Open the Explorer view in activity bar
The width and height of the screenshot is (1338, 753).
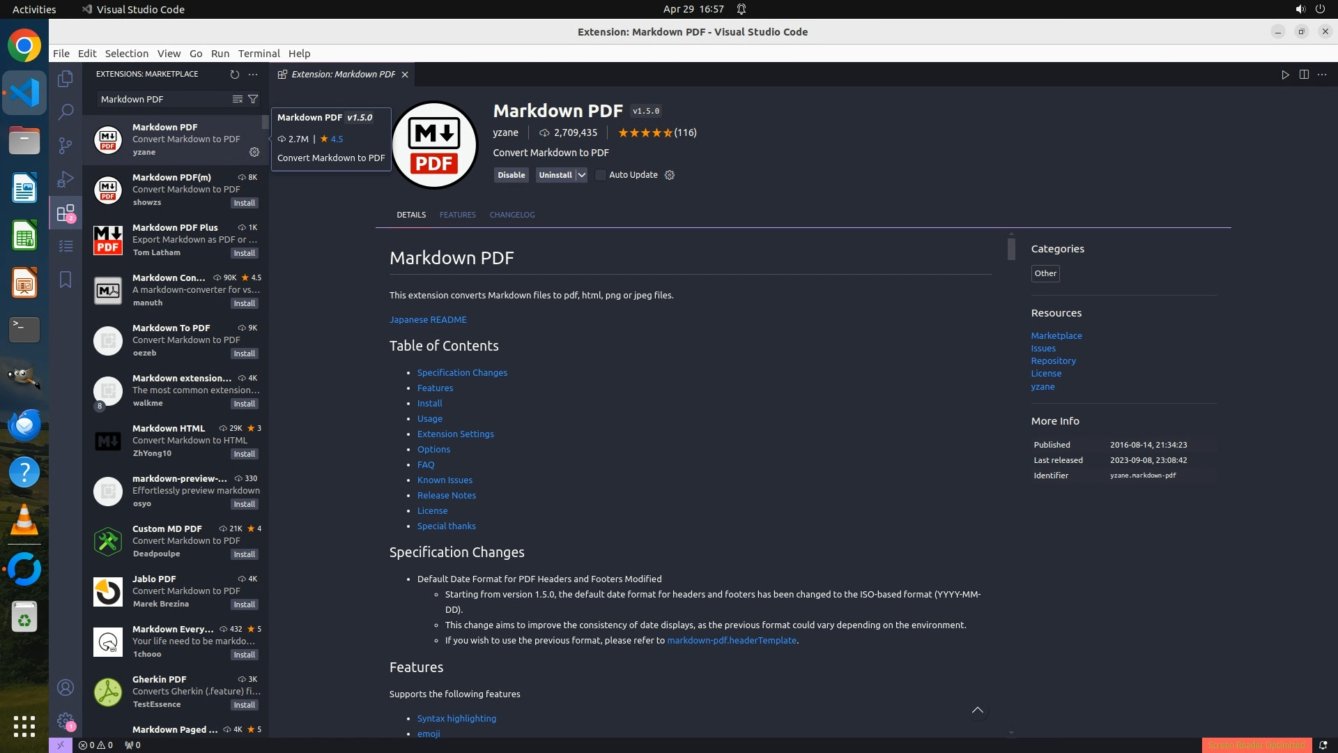coord(66,79)
